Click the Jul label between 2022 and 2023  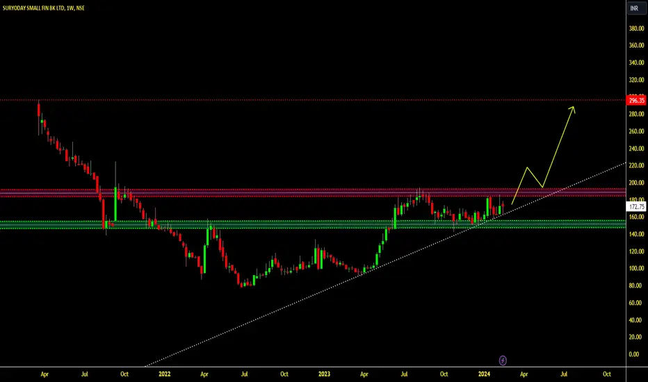244,374
